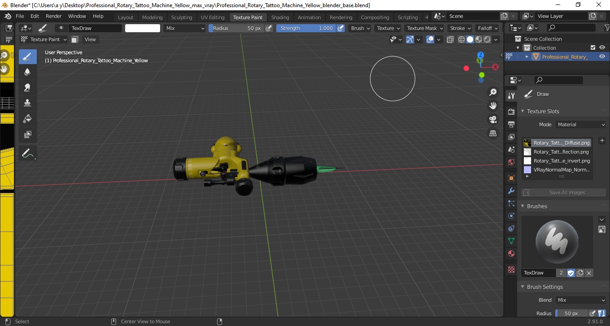Viewport: 610px width, 326px height.
Task: Collapse the Brushes panel
Action: [523, 206]
